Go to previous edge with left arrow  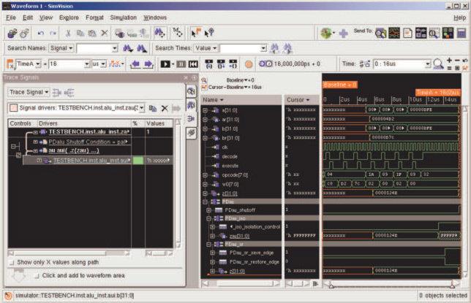135,64
